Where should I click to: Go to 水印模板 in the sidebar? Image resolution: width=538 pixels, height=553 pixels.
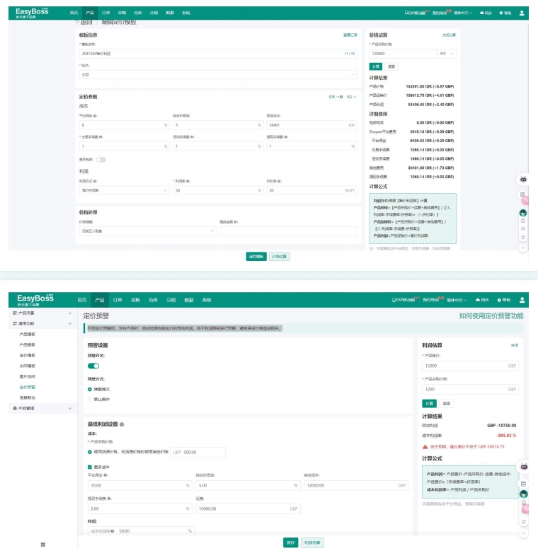coord(28,366)
